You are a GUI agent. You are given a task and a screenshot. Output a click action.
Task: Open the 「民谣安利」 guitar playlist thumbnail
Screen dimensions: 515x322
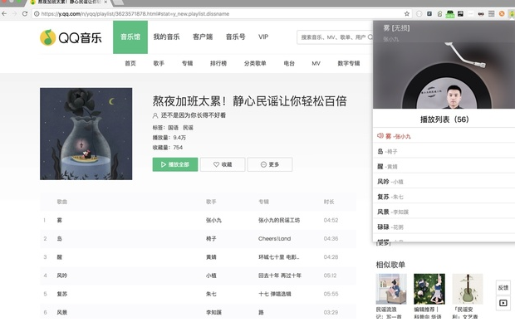point(468,289)
